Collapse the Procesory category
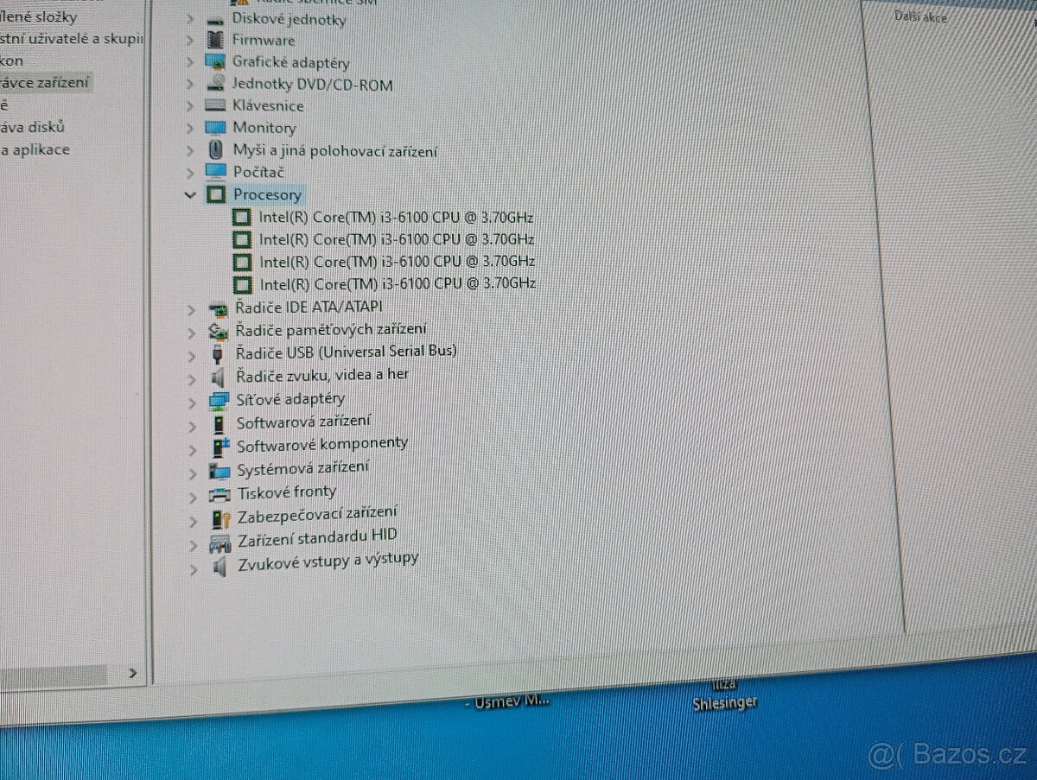Image resolution: width=1037 pixels, height=780 pixels. click(x=190, y=194)
